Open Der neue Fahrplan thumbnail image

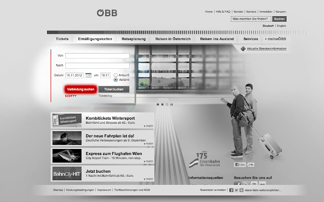(67, 138)
